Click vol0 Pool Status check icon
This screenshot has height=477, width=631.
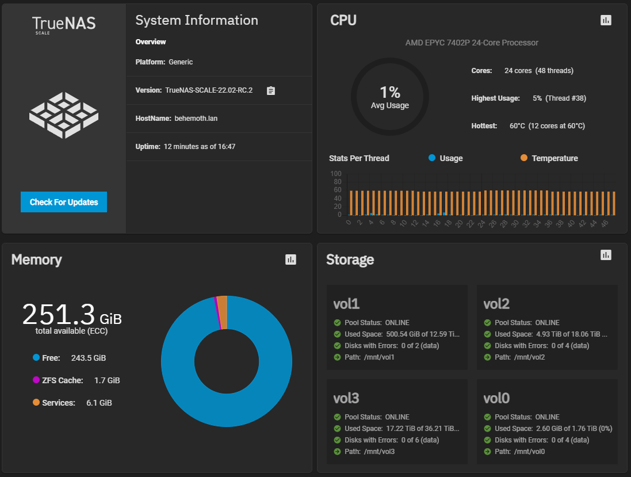(x=487, y=417)
